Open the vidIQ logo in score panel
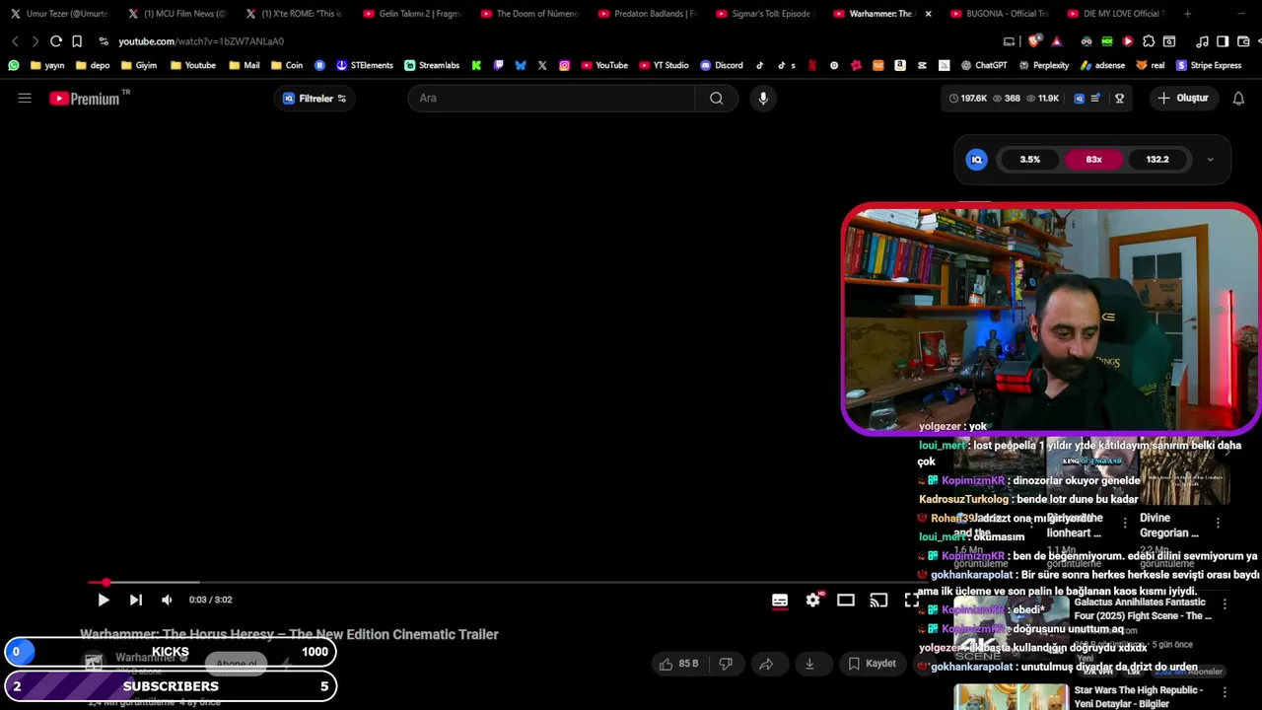 (x=976, y=160)
